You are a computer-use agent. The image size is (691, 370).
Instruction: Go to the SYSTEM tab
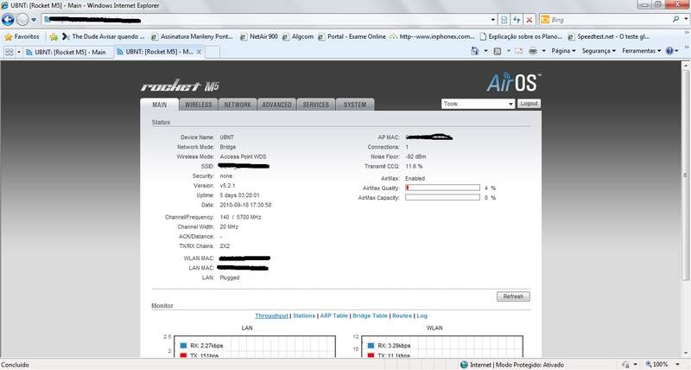(355, 105)
